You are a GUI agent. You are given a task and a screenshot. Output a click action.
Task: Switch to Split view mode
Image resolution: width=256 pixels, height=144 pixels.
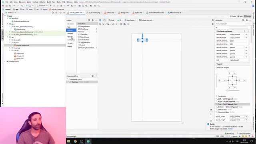240,16
